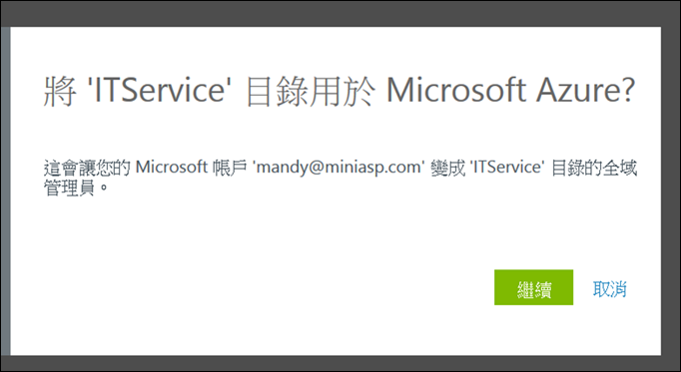Click 這會讓您的 at the message start
Screen dimensions: 681x372
[x=87, y=168]
